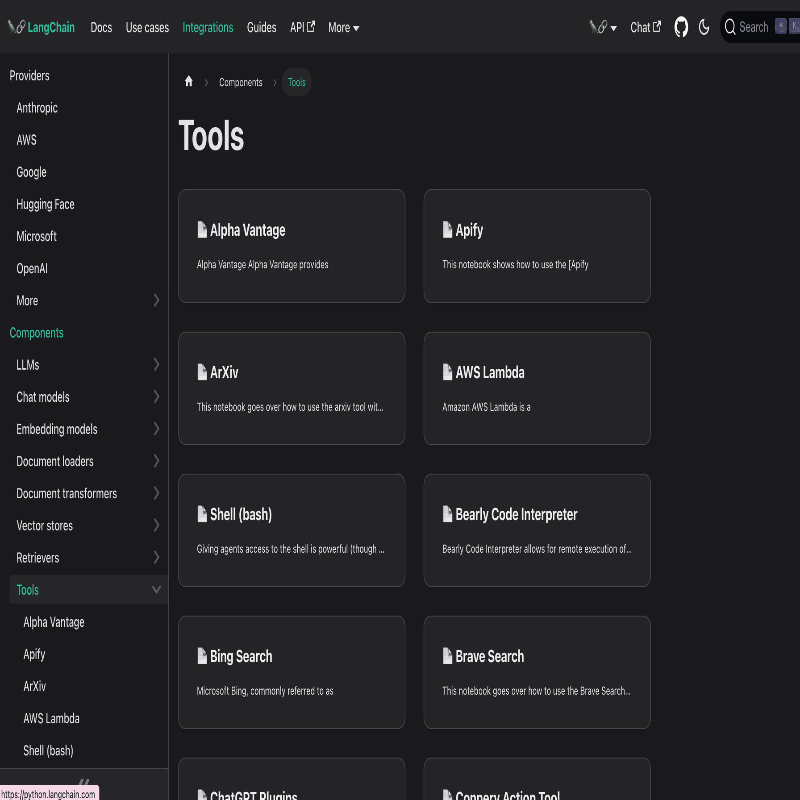
Task: Click 'Microsoft Bing, commonly referred to as' text
Action: [x=265, y=691]
